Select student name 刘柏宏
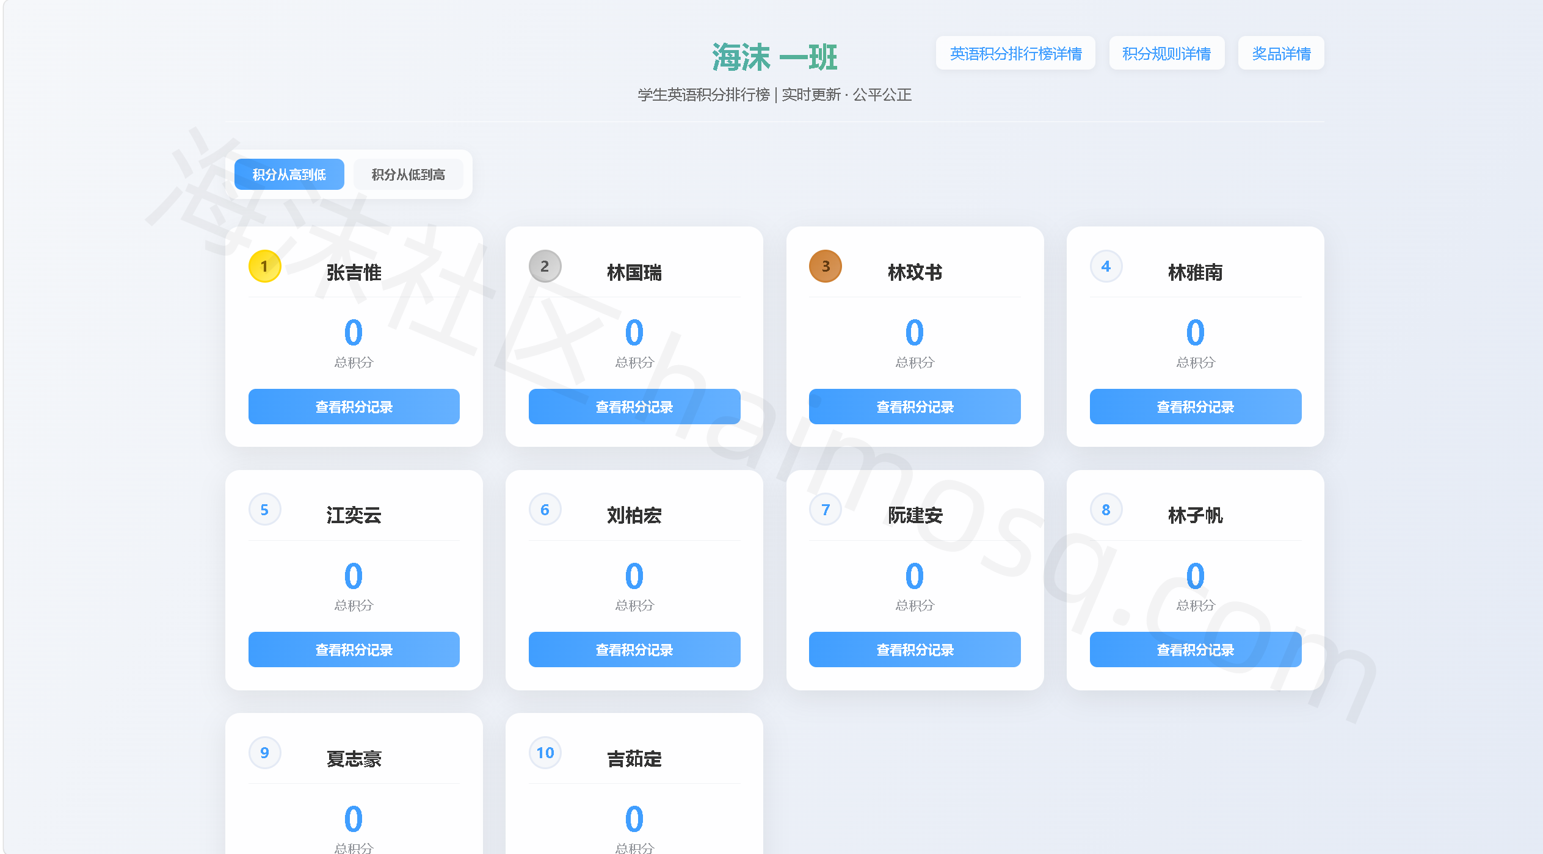The width and height of the screenshot is (1543, 854). coord(634,515)
